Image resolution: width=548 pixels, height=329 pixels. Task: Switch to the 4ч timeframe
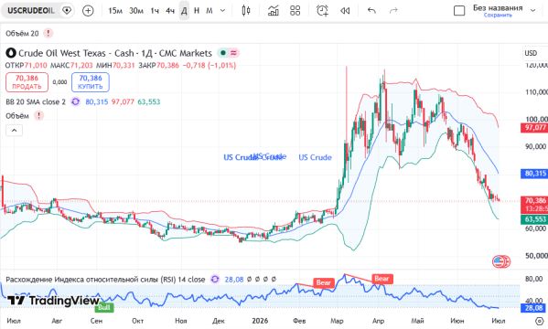170,11
